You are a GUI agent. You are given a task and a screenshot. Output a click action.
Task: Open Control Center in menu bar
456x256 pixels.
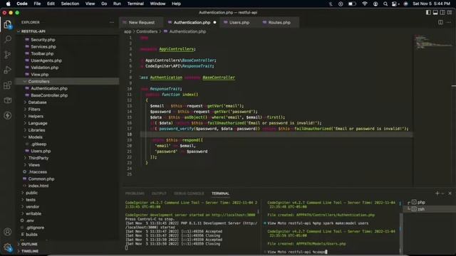click(x=394, y=4)
